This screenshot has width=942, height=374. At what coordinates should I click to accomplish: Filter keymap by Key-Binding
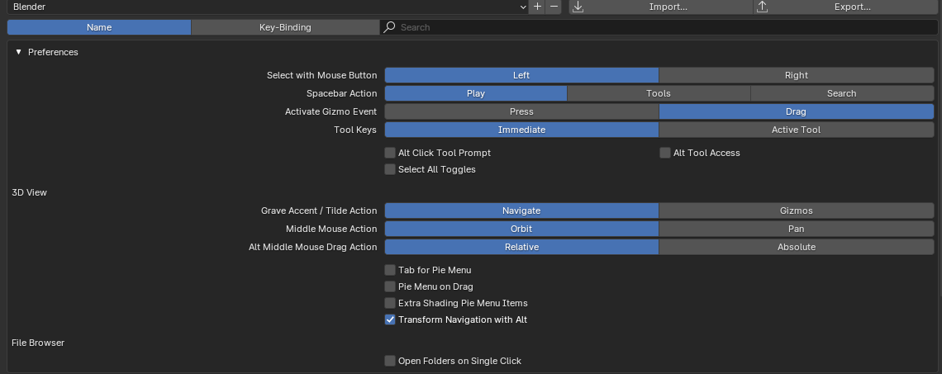(x=285, y=27)
